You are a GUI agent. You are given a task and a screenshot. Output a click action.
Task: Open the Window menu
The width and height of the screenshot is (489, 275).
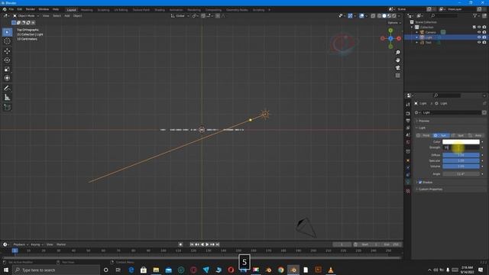pyautogui.click(x=44, y=9)
